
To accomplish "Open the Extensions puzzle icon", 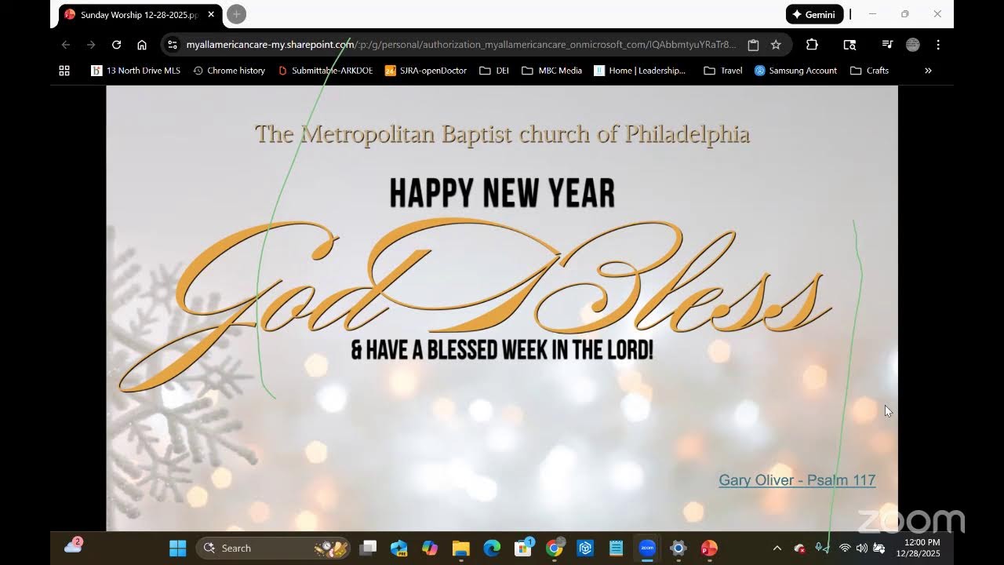I will pos(812,45).
